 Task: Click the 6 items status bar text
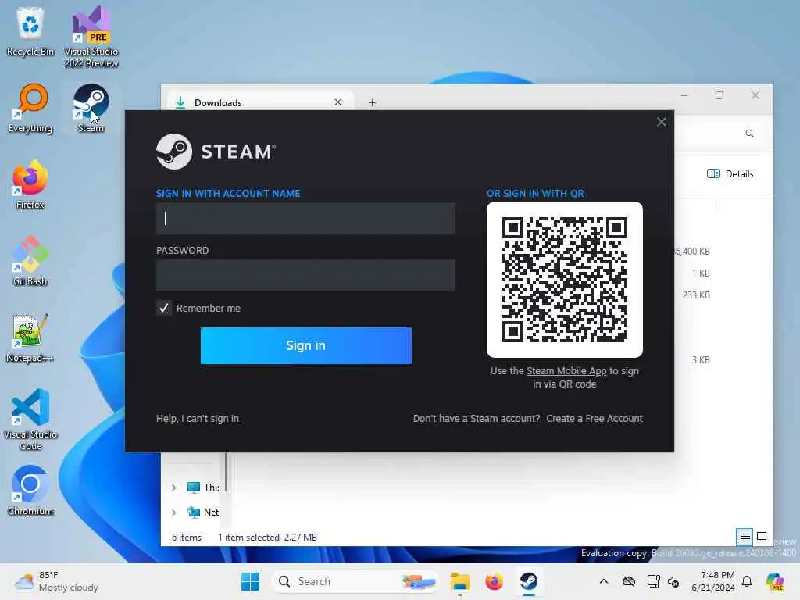[x=187, y=537]
